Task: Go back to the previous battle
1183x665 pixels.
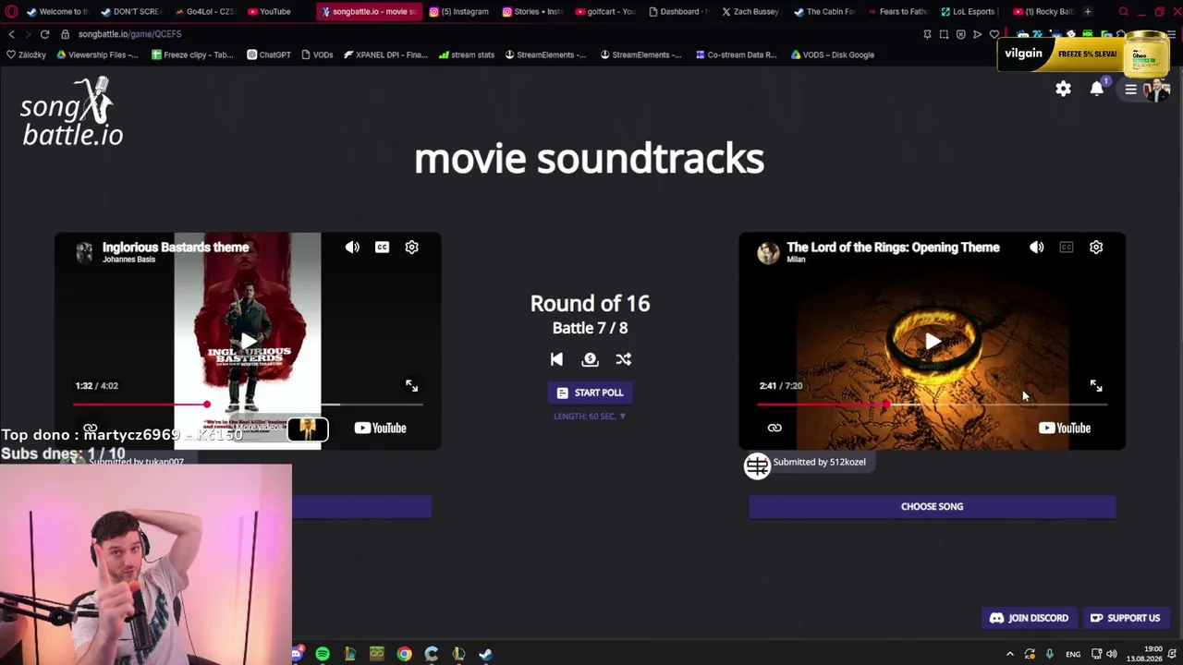Action: pos(556,359)
